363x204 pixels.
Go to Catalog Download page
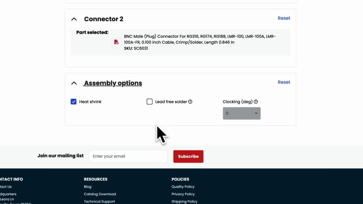(100, 194)
